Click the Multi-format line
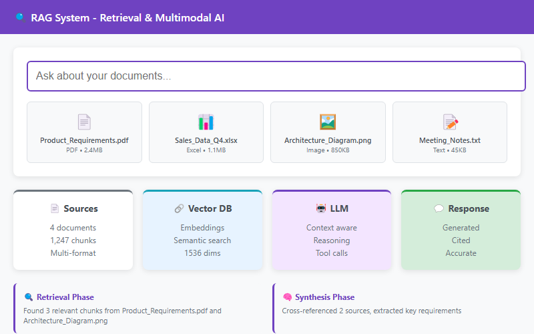The height and width of the screenshot is (334, 534). click(x=73, y=253)
